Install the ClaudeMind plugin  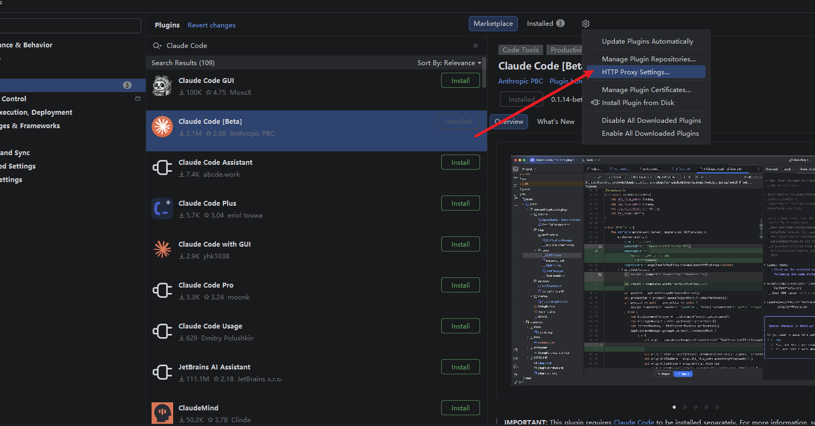pos(461,408)
